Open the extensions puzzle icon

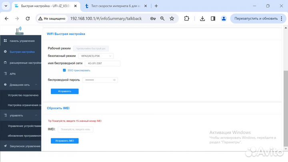tap(186, 18)
